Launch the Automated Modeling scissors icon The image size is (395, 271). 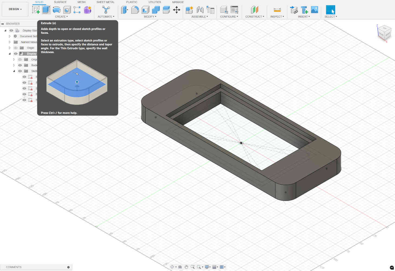click(106, 10)
